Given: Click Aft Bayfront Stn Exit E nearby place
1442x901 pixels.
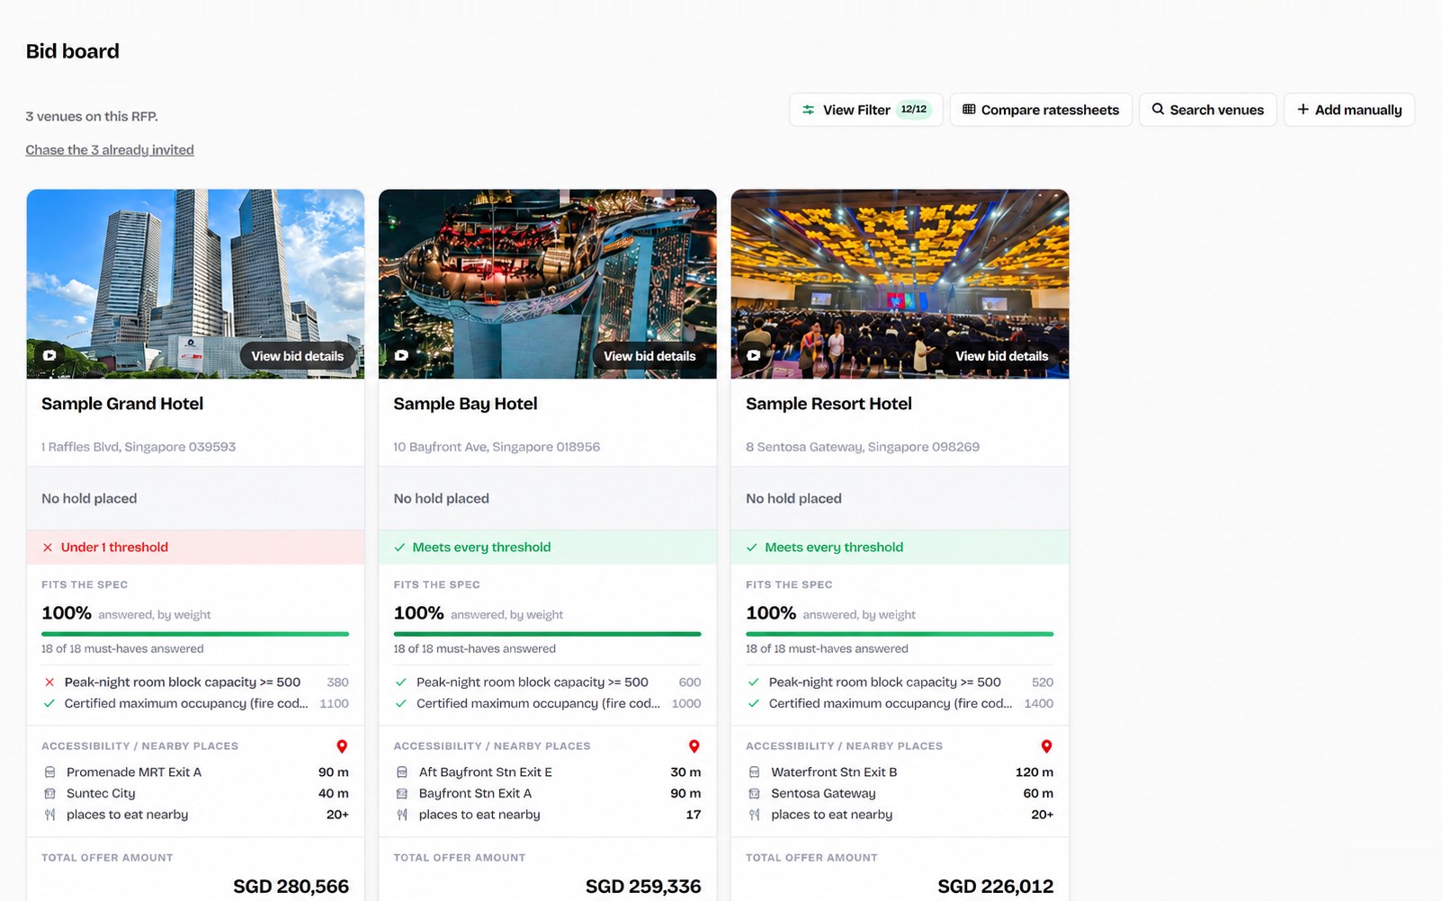Looking at the screenshot, I should [486, 772].
